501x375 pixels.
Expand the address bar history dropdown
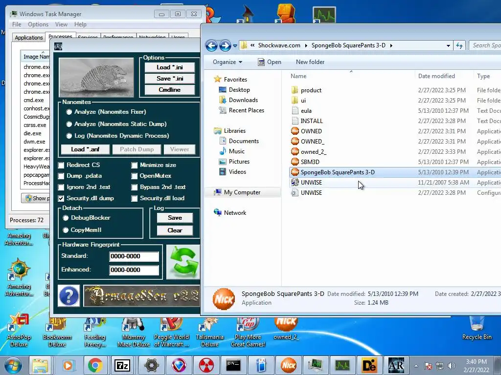[x=448, y=45]
